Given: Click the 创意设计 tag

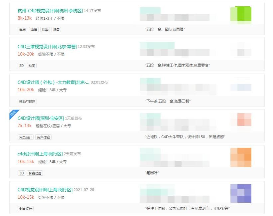Looking at the screenshot, I should pyautogui.click(x=26, y=209).
